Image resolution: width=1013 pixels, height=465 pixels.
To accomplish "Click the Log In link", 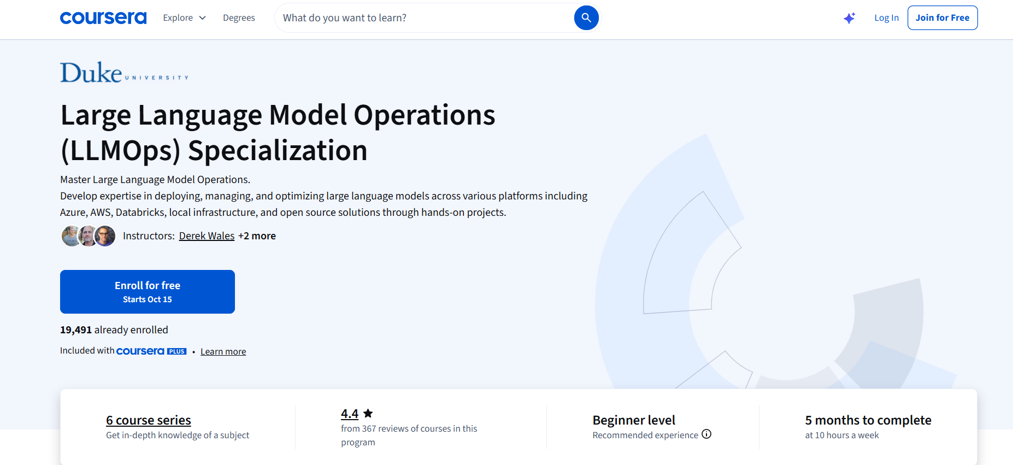I will (x=886, y=18).
